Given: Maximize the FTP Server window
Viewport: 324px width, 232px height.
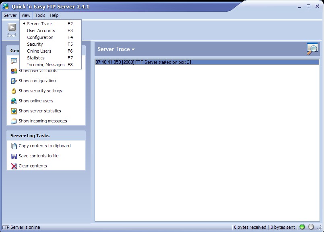Looking at the screenshot, I should [x=308, y=6].
